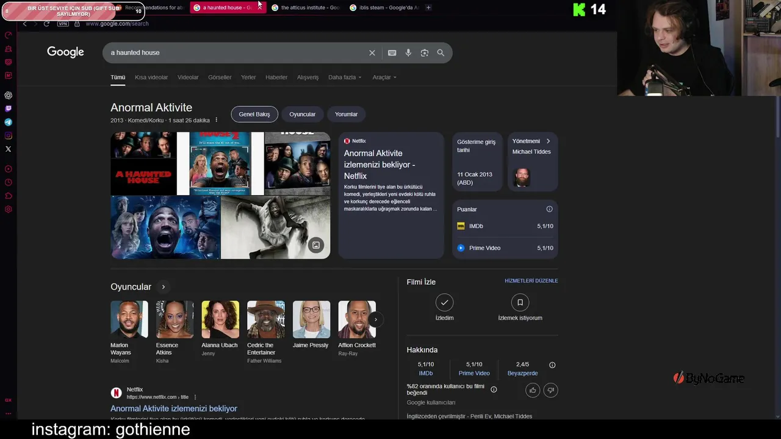Go back with the browser back arrow

[24, 24]
